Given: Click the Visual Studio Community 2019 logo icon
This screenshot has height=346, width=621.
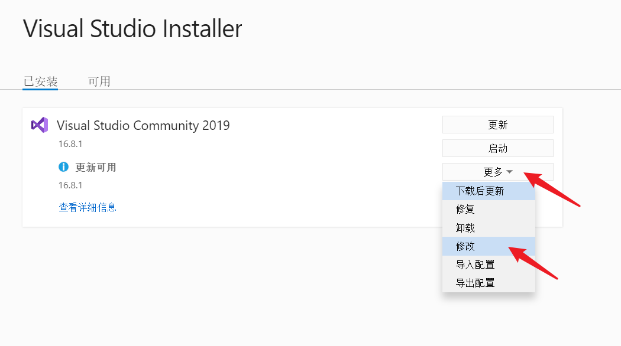Looking at the screenshot, I should pos(39,125).
